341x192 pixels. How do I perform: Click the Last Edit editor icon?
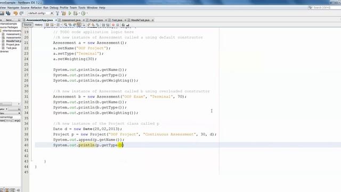(47, 25)
